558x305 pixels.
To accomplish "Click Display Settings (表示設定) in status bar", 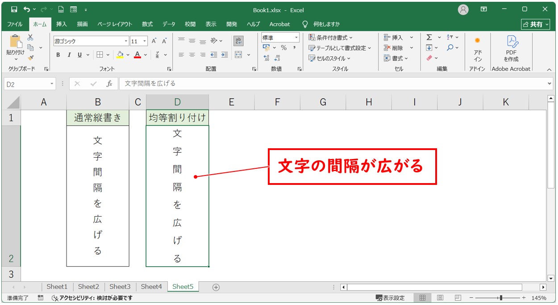I will pyautogui.click(x=391, y=298).
